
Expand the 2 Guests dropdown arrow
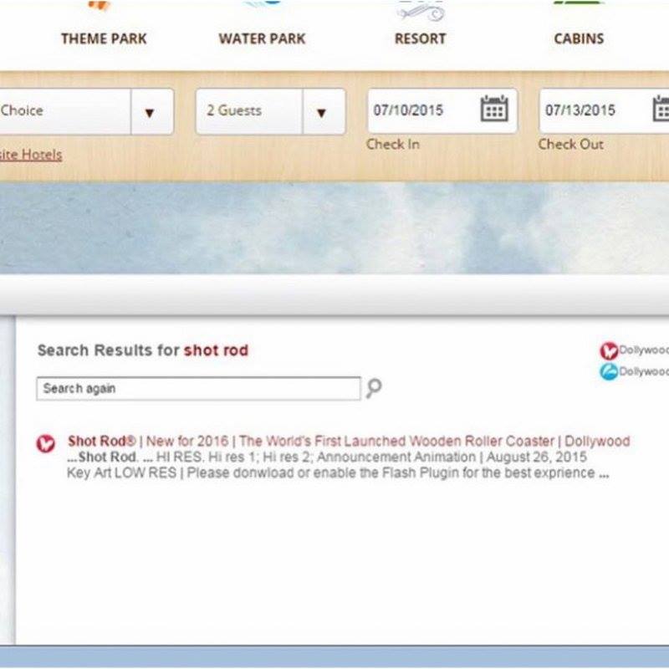click(x=321, y=111)
